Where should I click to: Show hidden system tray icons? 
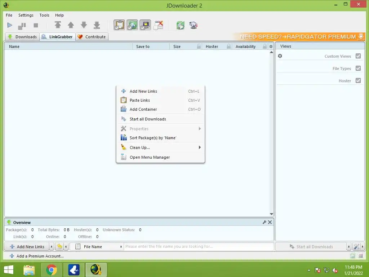click(x=309, y=271)
